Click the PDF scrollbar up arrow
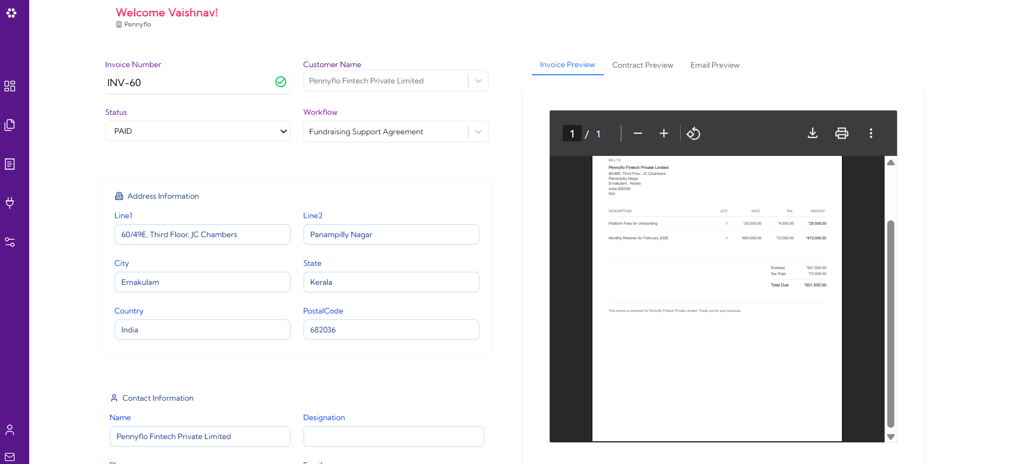 pos(891,162)
